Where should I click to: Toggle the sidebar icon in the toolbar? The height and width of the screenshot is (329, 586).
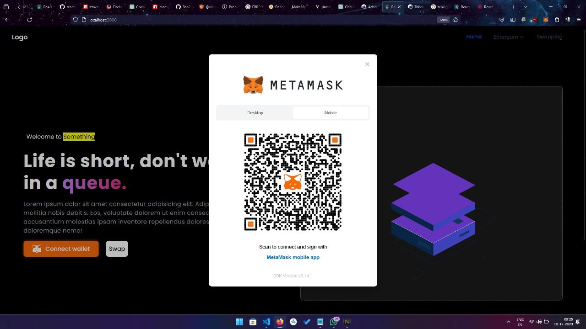(x=513, y=20)
